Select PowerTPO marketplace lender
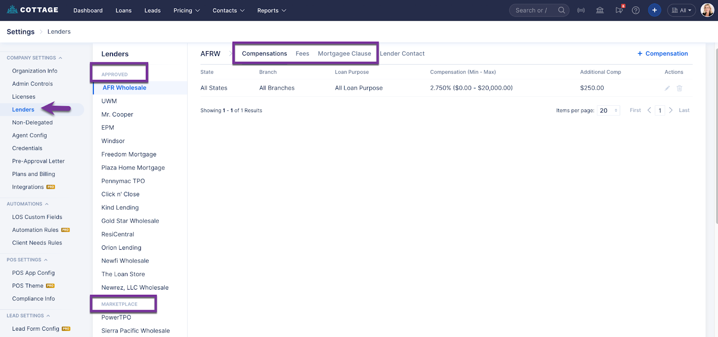This screenshot has width=718, height=337. pos(116,317)
